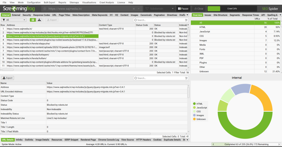Image resolution: width=282 pixels, height=147 pixels.
Task: Pause the crawl
Action: point(183,9)
